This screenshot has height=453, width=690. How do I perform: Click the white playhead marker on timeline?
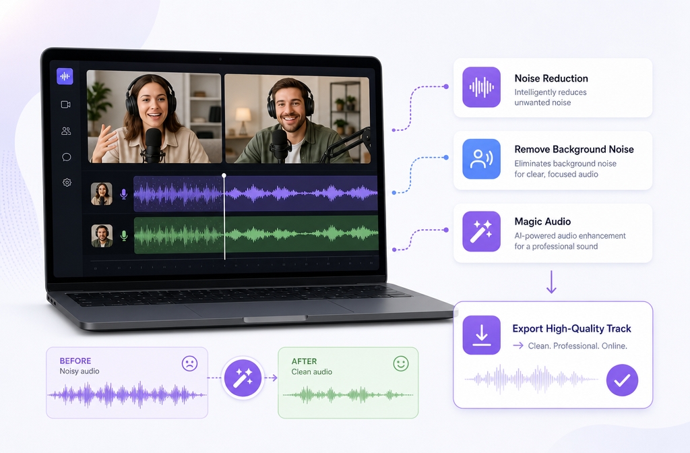(x=224, y=176)
